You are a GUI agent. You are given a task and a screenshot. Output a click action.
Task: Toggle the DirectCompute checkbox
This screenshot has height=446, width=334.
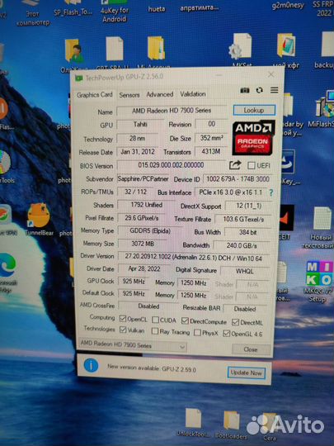(185, 320)
